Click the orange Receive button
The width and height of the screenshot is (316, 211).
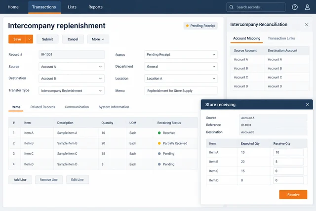[293, 195]
